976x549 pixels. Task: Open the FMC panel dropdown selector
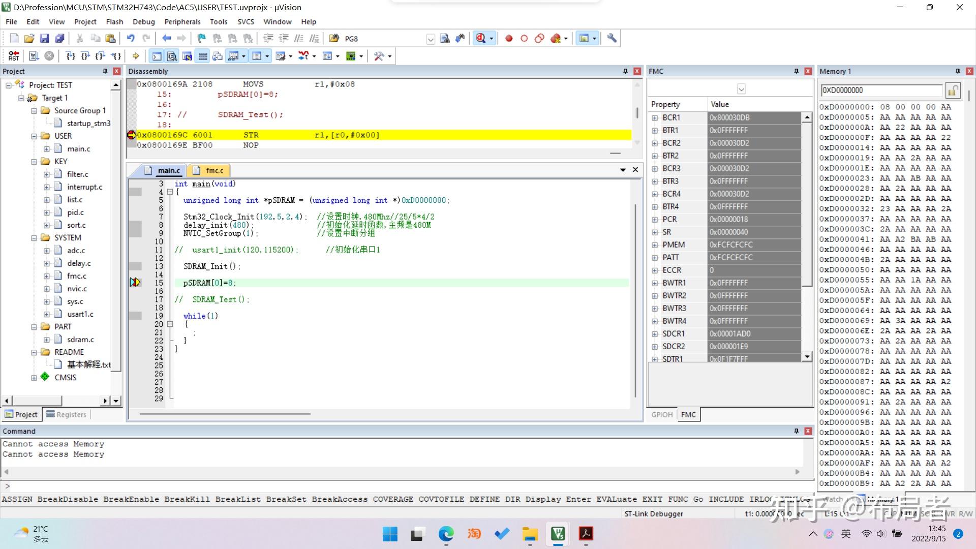click(741, 89)
